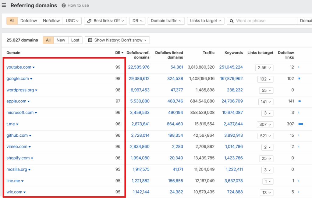Switch to New domains tab
The height and width of the screenshot is (198, 312).
[x=61, y=40]
